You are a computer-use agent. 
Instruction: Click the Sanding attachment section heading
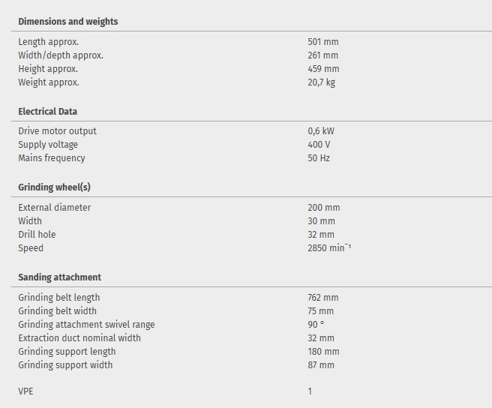59,277
